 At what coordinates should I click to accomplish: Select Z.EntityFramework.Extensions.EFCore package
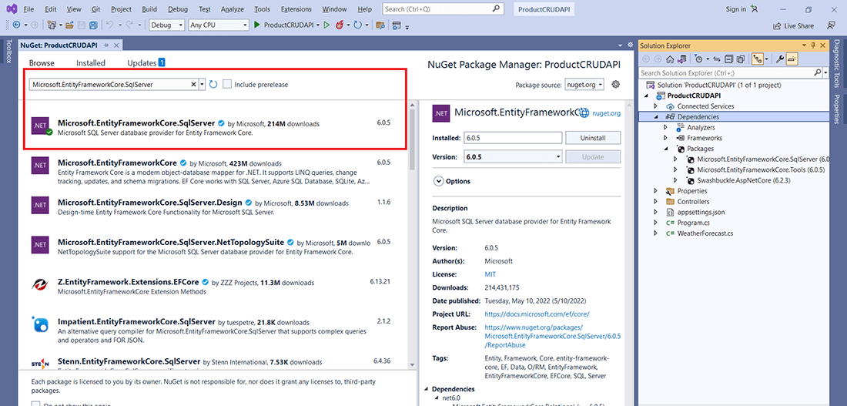215,287
